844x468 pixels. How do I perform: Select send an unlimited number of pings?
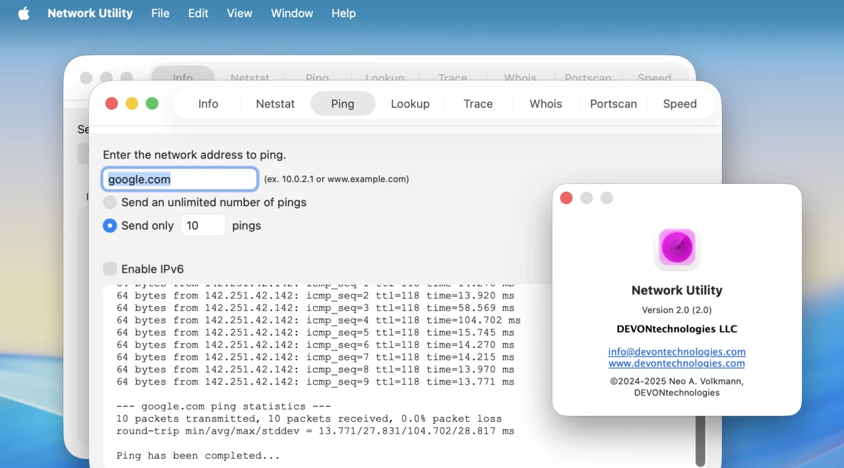pyautogui.click(x=109, y=202)
